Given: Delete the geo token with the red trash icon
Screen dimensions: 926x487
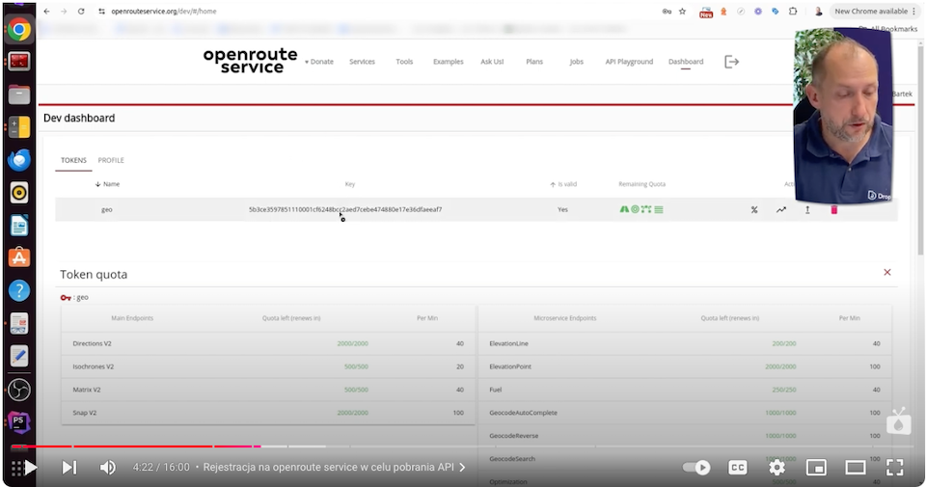Looking at the screenshot, I should [x=833, y=209].
